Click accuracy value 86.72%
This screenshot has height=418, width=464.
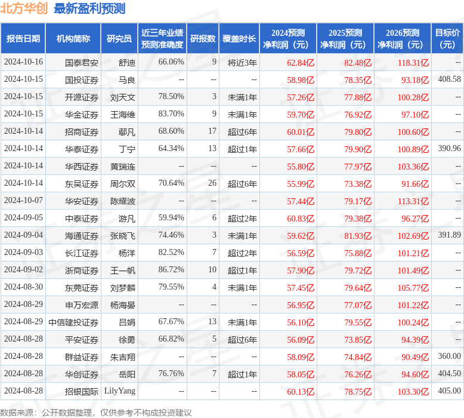pos(171,269)
